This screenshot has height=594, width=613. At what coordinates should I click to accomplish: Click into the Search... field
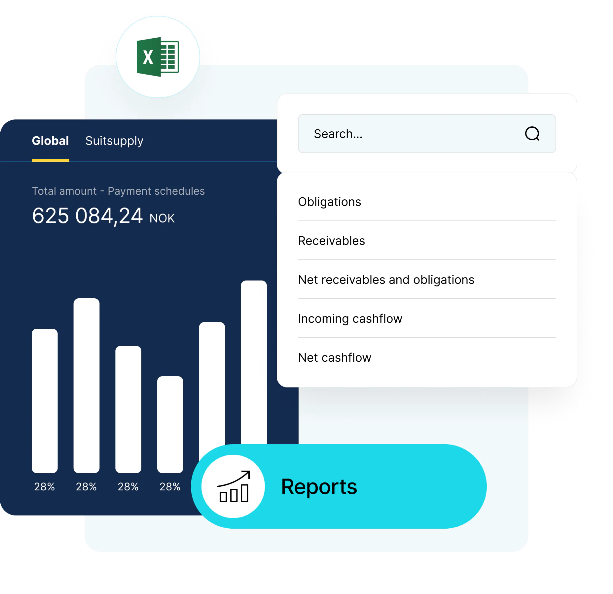427,134
